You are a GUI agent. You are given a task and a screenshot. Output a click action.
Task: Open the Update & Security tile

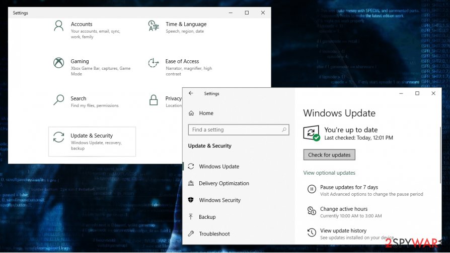(92, 142)
